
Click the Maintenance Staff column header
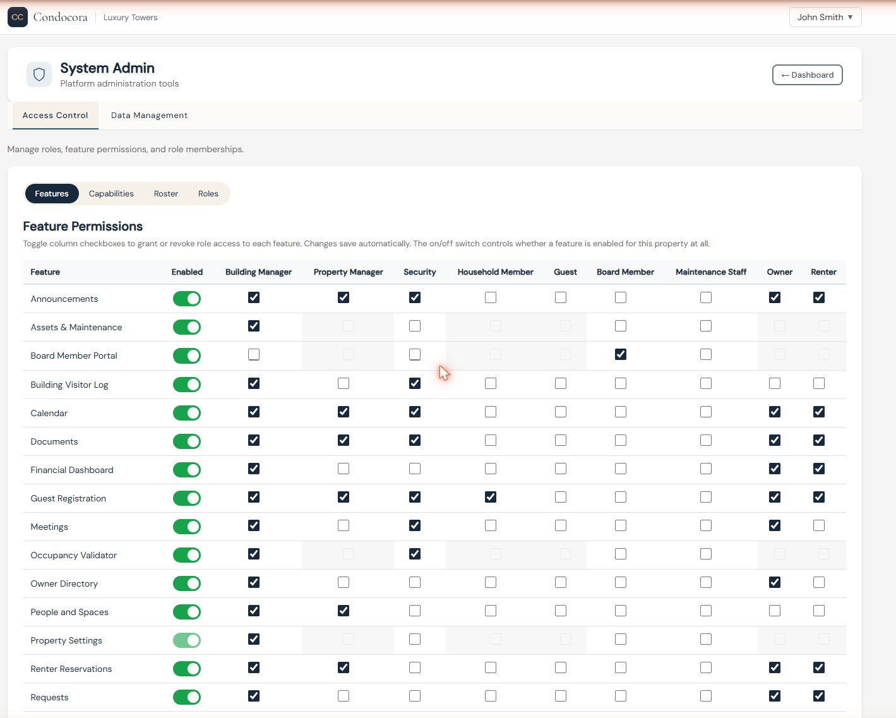click(711, 272)
